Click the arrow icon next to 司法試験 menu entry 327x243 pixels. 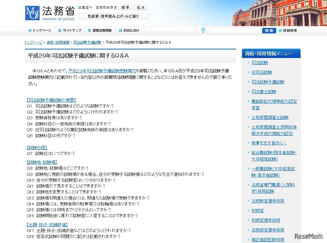click(x=249, y=62)
